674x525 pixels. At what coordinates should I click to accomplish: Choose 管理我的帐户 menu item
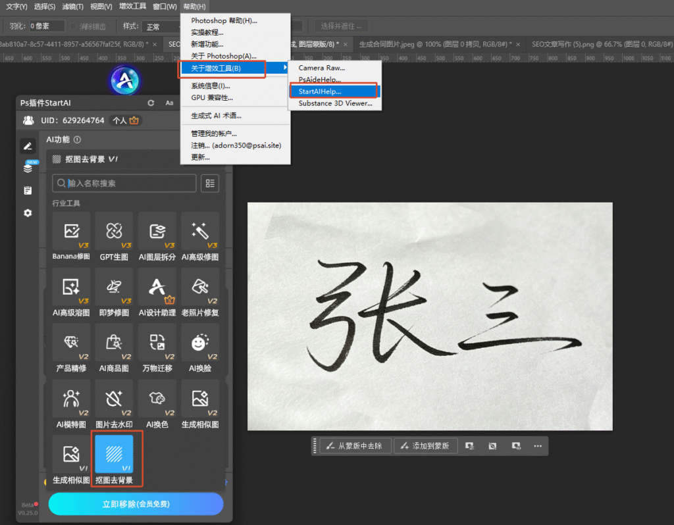point(235,133)
